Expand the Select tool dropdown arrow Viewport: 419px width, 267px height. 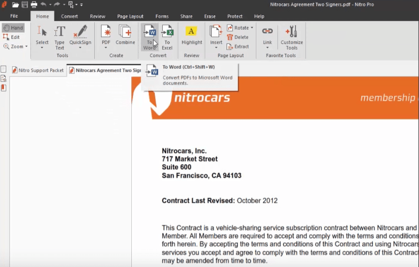click(42, 48)
